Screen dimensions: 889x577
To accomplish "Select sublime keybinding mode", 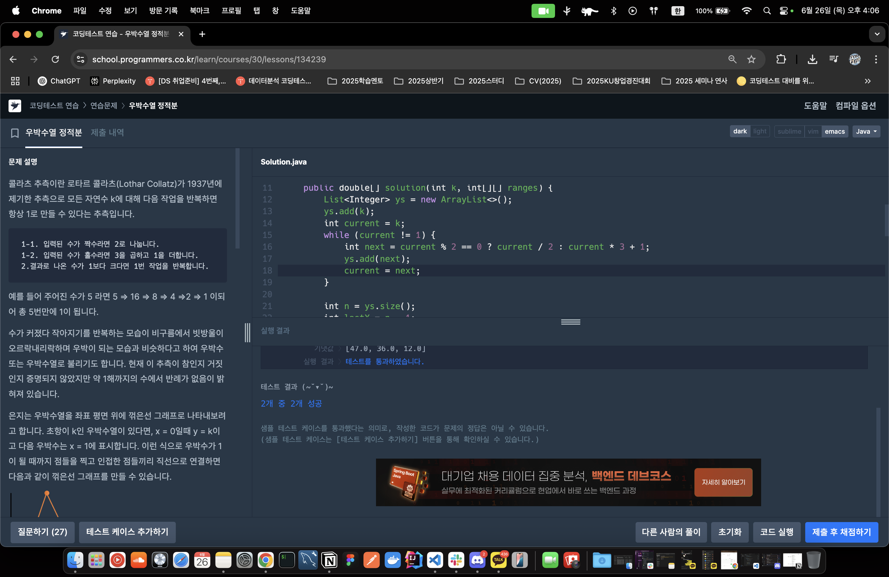I will point(789,131).
